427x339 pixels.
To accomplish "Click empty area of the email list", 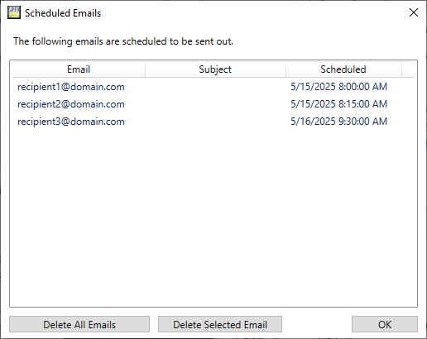I will pos(213,217).
